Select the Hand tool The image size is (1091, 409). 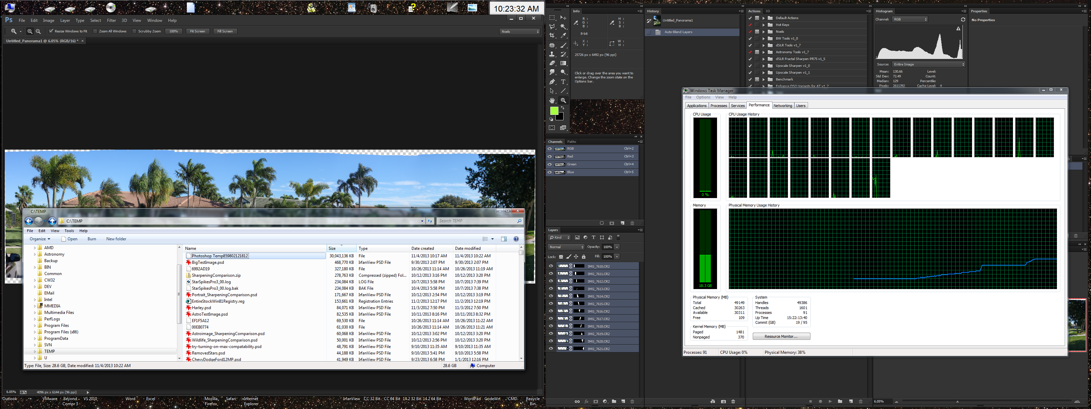pyautogui.click(x=552, y=100)
